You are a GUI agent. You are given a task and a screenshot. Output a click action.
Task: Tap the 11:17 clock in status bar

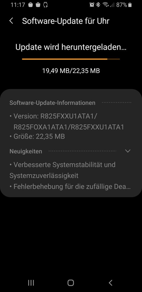(18, 5)
